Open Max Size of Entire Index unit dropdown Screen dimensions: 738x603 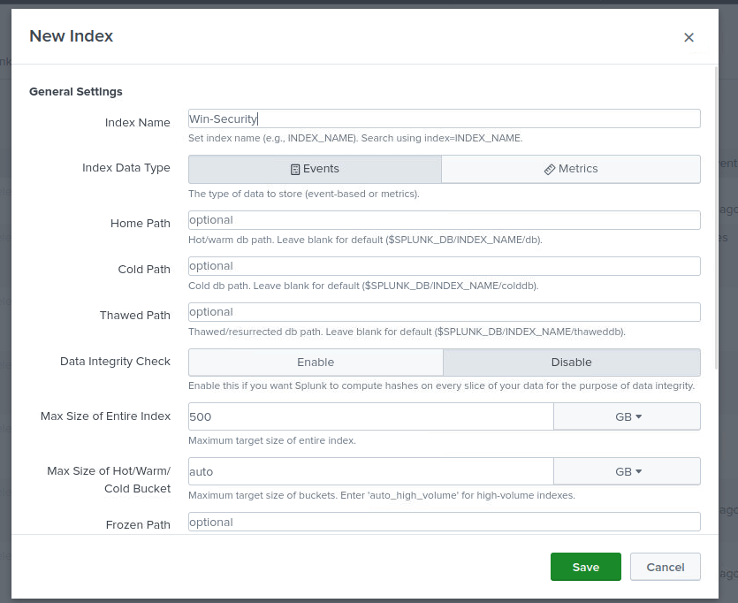tap(627, 416)
